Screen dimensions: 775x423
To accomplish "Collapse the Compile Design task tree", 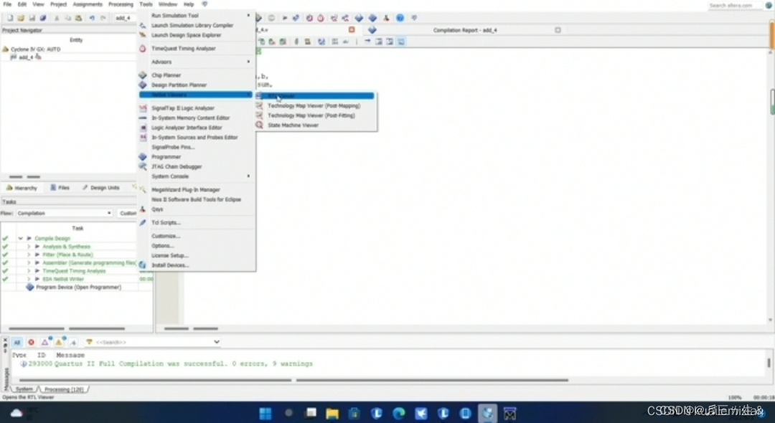I will (x=21, y=239).
